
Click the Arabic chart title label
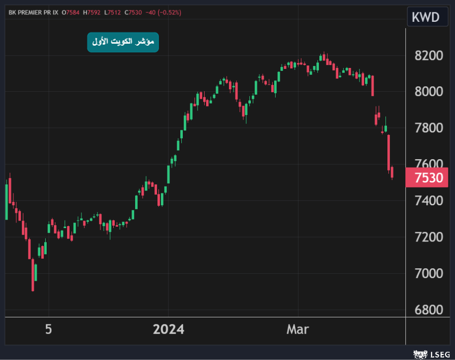(x=123, y=42)
